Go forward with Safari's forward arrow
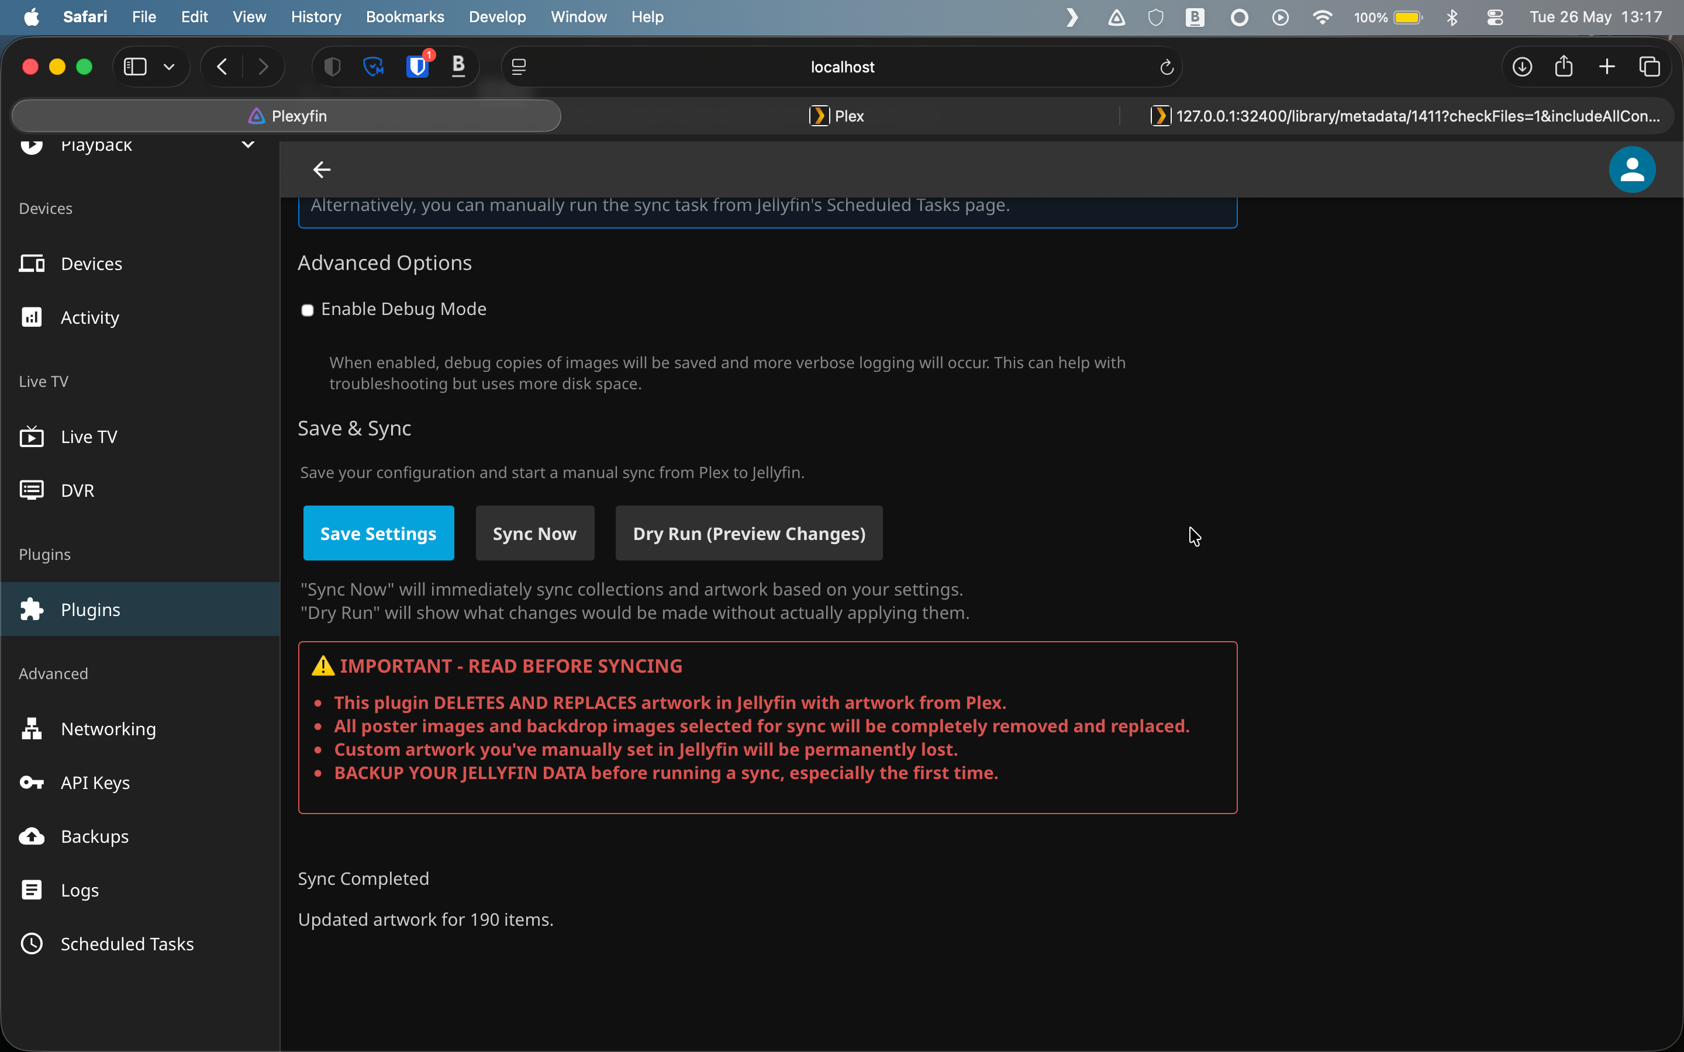 [x=263, y=67]
